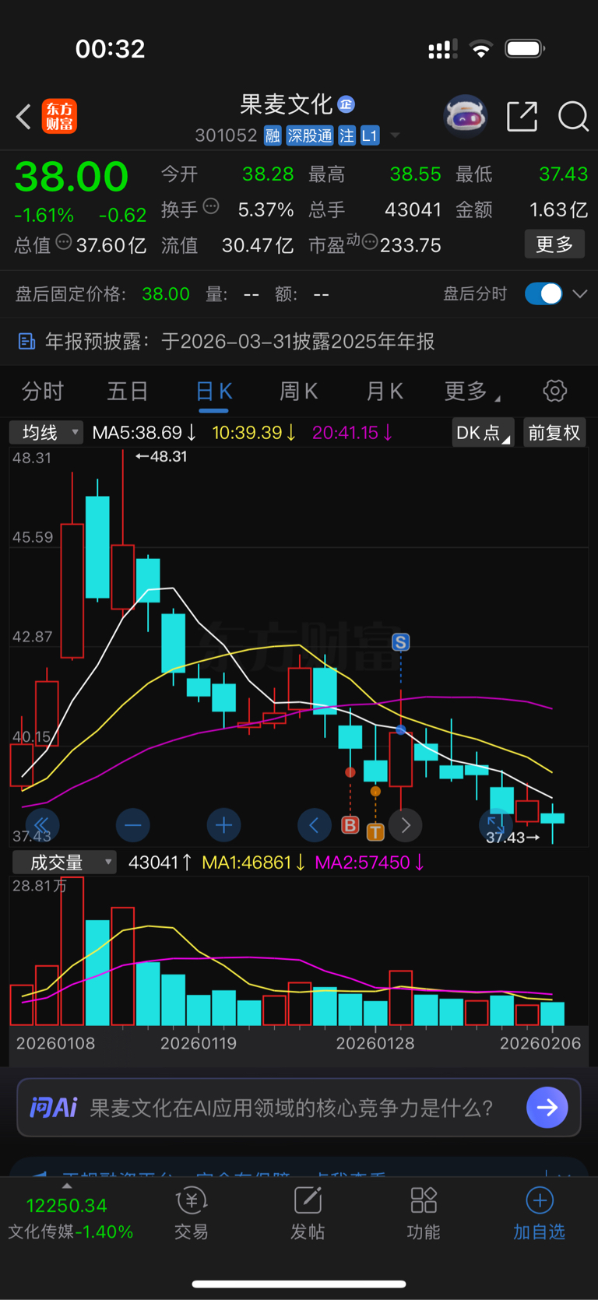Tap the 果麦文化 verified badge
The width and height of the screenshot is (598, 1300).
[x=346, y=104]
